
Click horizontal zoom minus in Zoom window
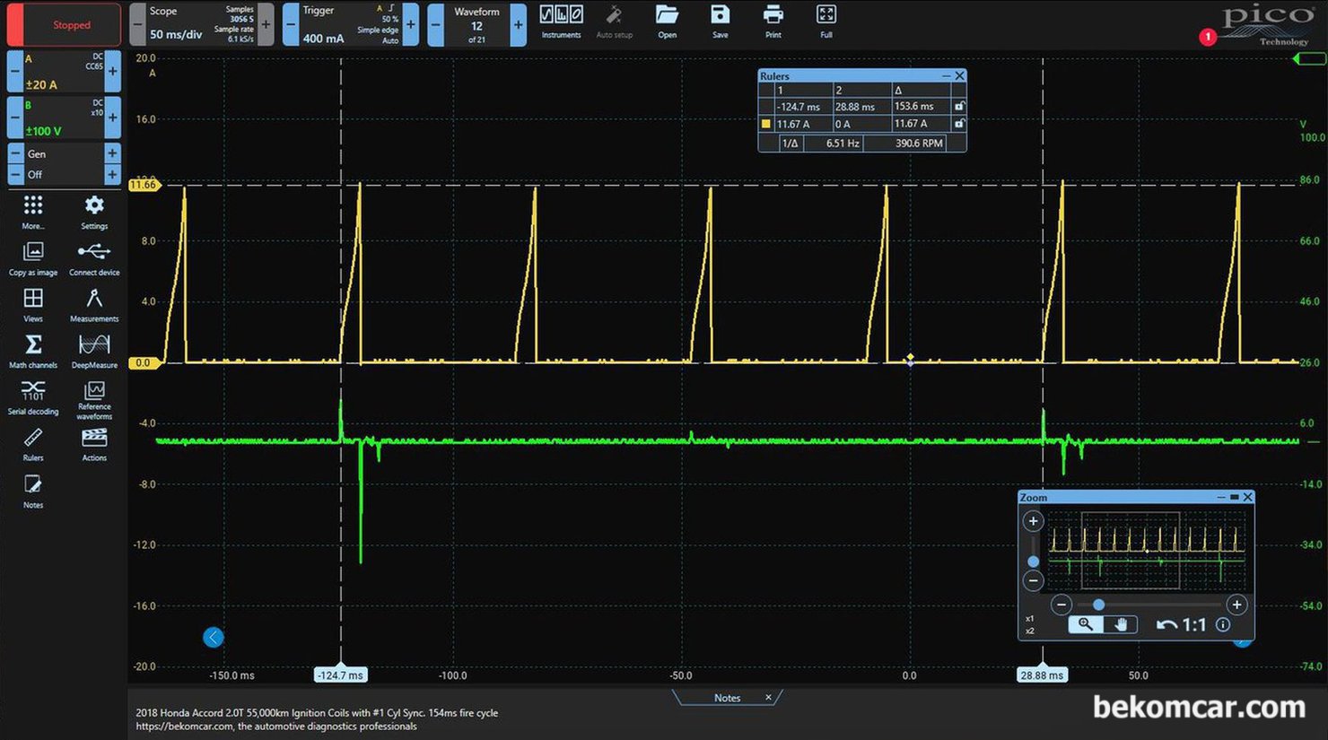(x=1062, y=605)
